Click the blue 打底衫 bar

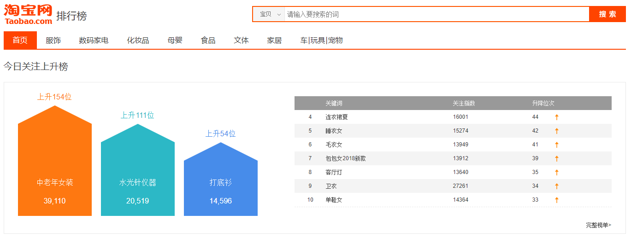[221, 179]
